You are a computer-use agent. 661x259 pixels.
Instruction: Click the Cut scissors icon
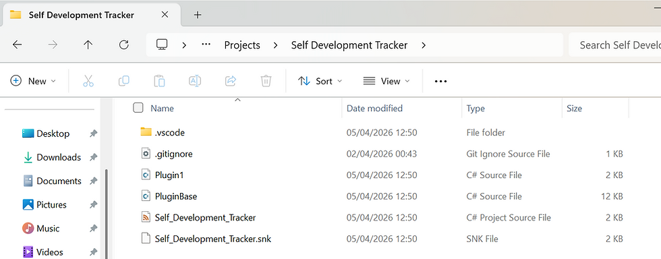(88, 81)
